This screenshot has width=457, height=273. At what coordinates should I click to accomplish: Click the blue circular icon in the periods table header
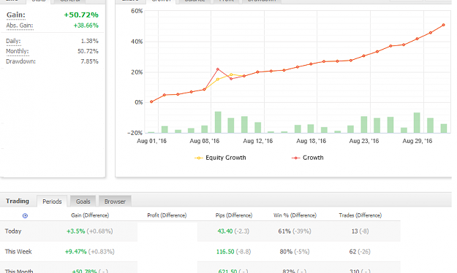tap(25, 215)
